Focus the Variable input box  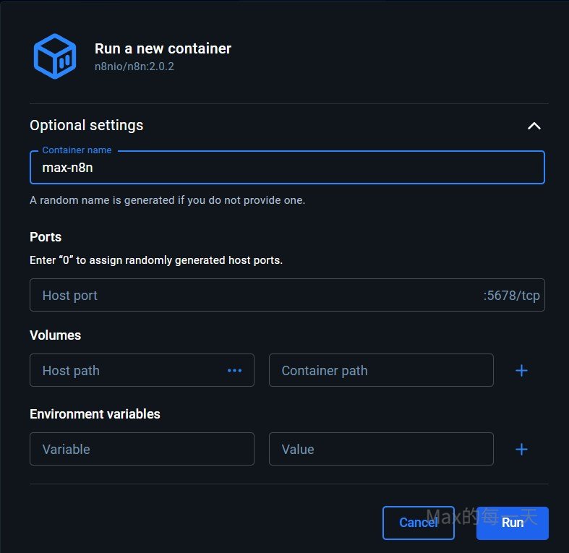click(x=142, y=449)
